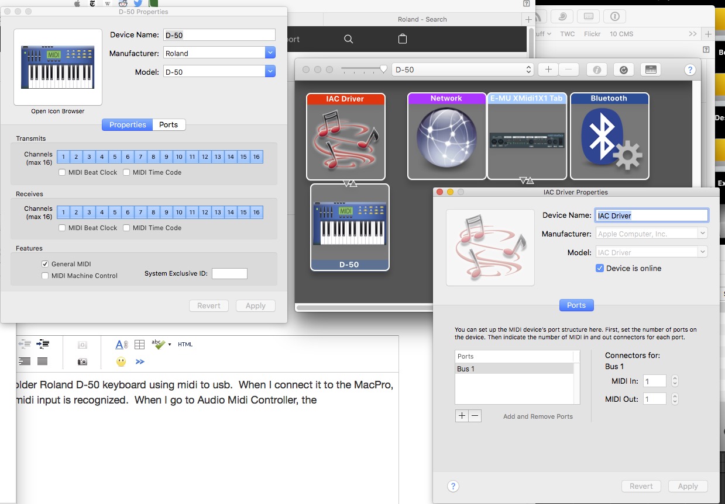Select the D-50 keyboard in MIDI Studio

tap(349, 228)
